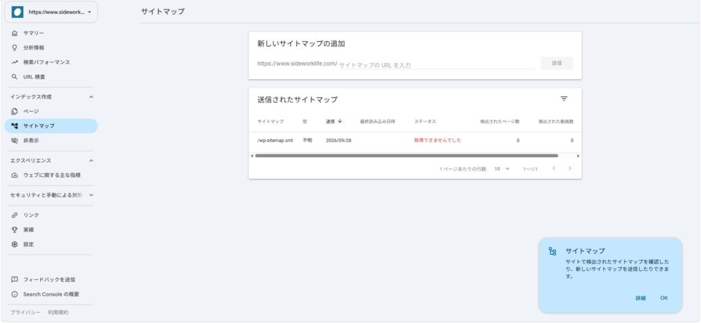Click 詳細 in the サイトマップ popup
Image resolution: width=701 pixels, height=323 pixels.
[x=641, y=298]
